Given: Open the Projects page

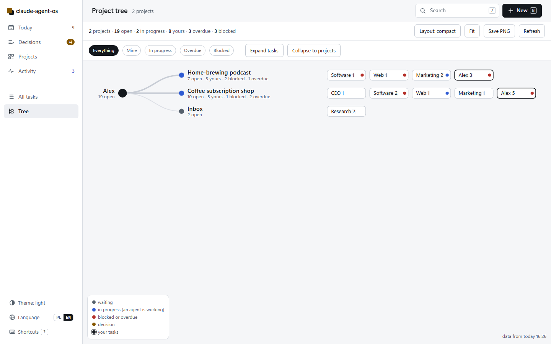Looking at the screenshot, I should point(41,57).
